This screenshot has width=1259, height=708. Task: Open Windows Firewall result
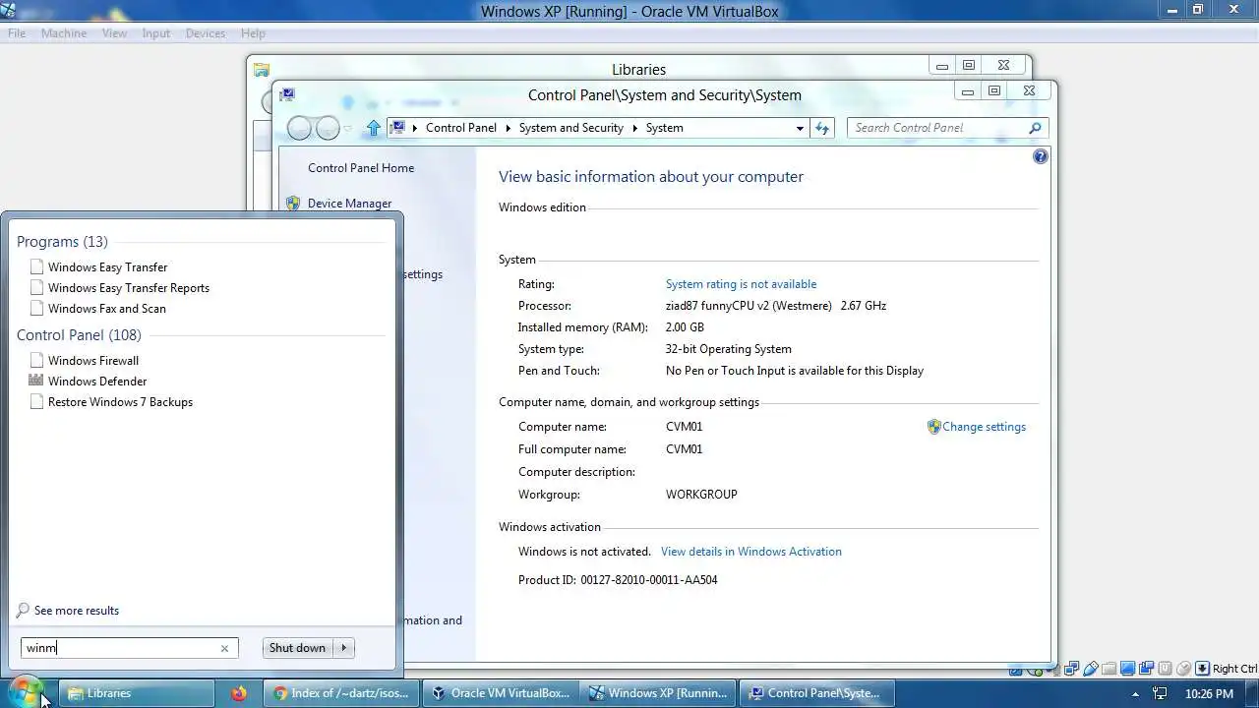click(x=92, y=361)
